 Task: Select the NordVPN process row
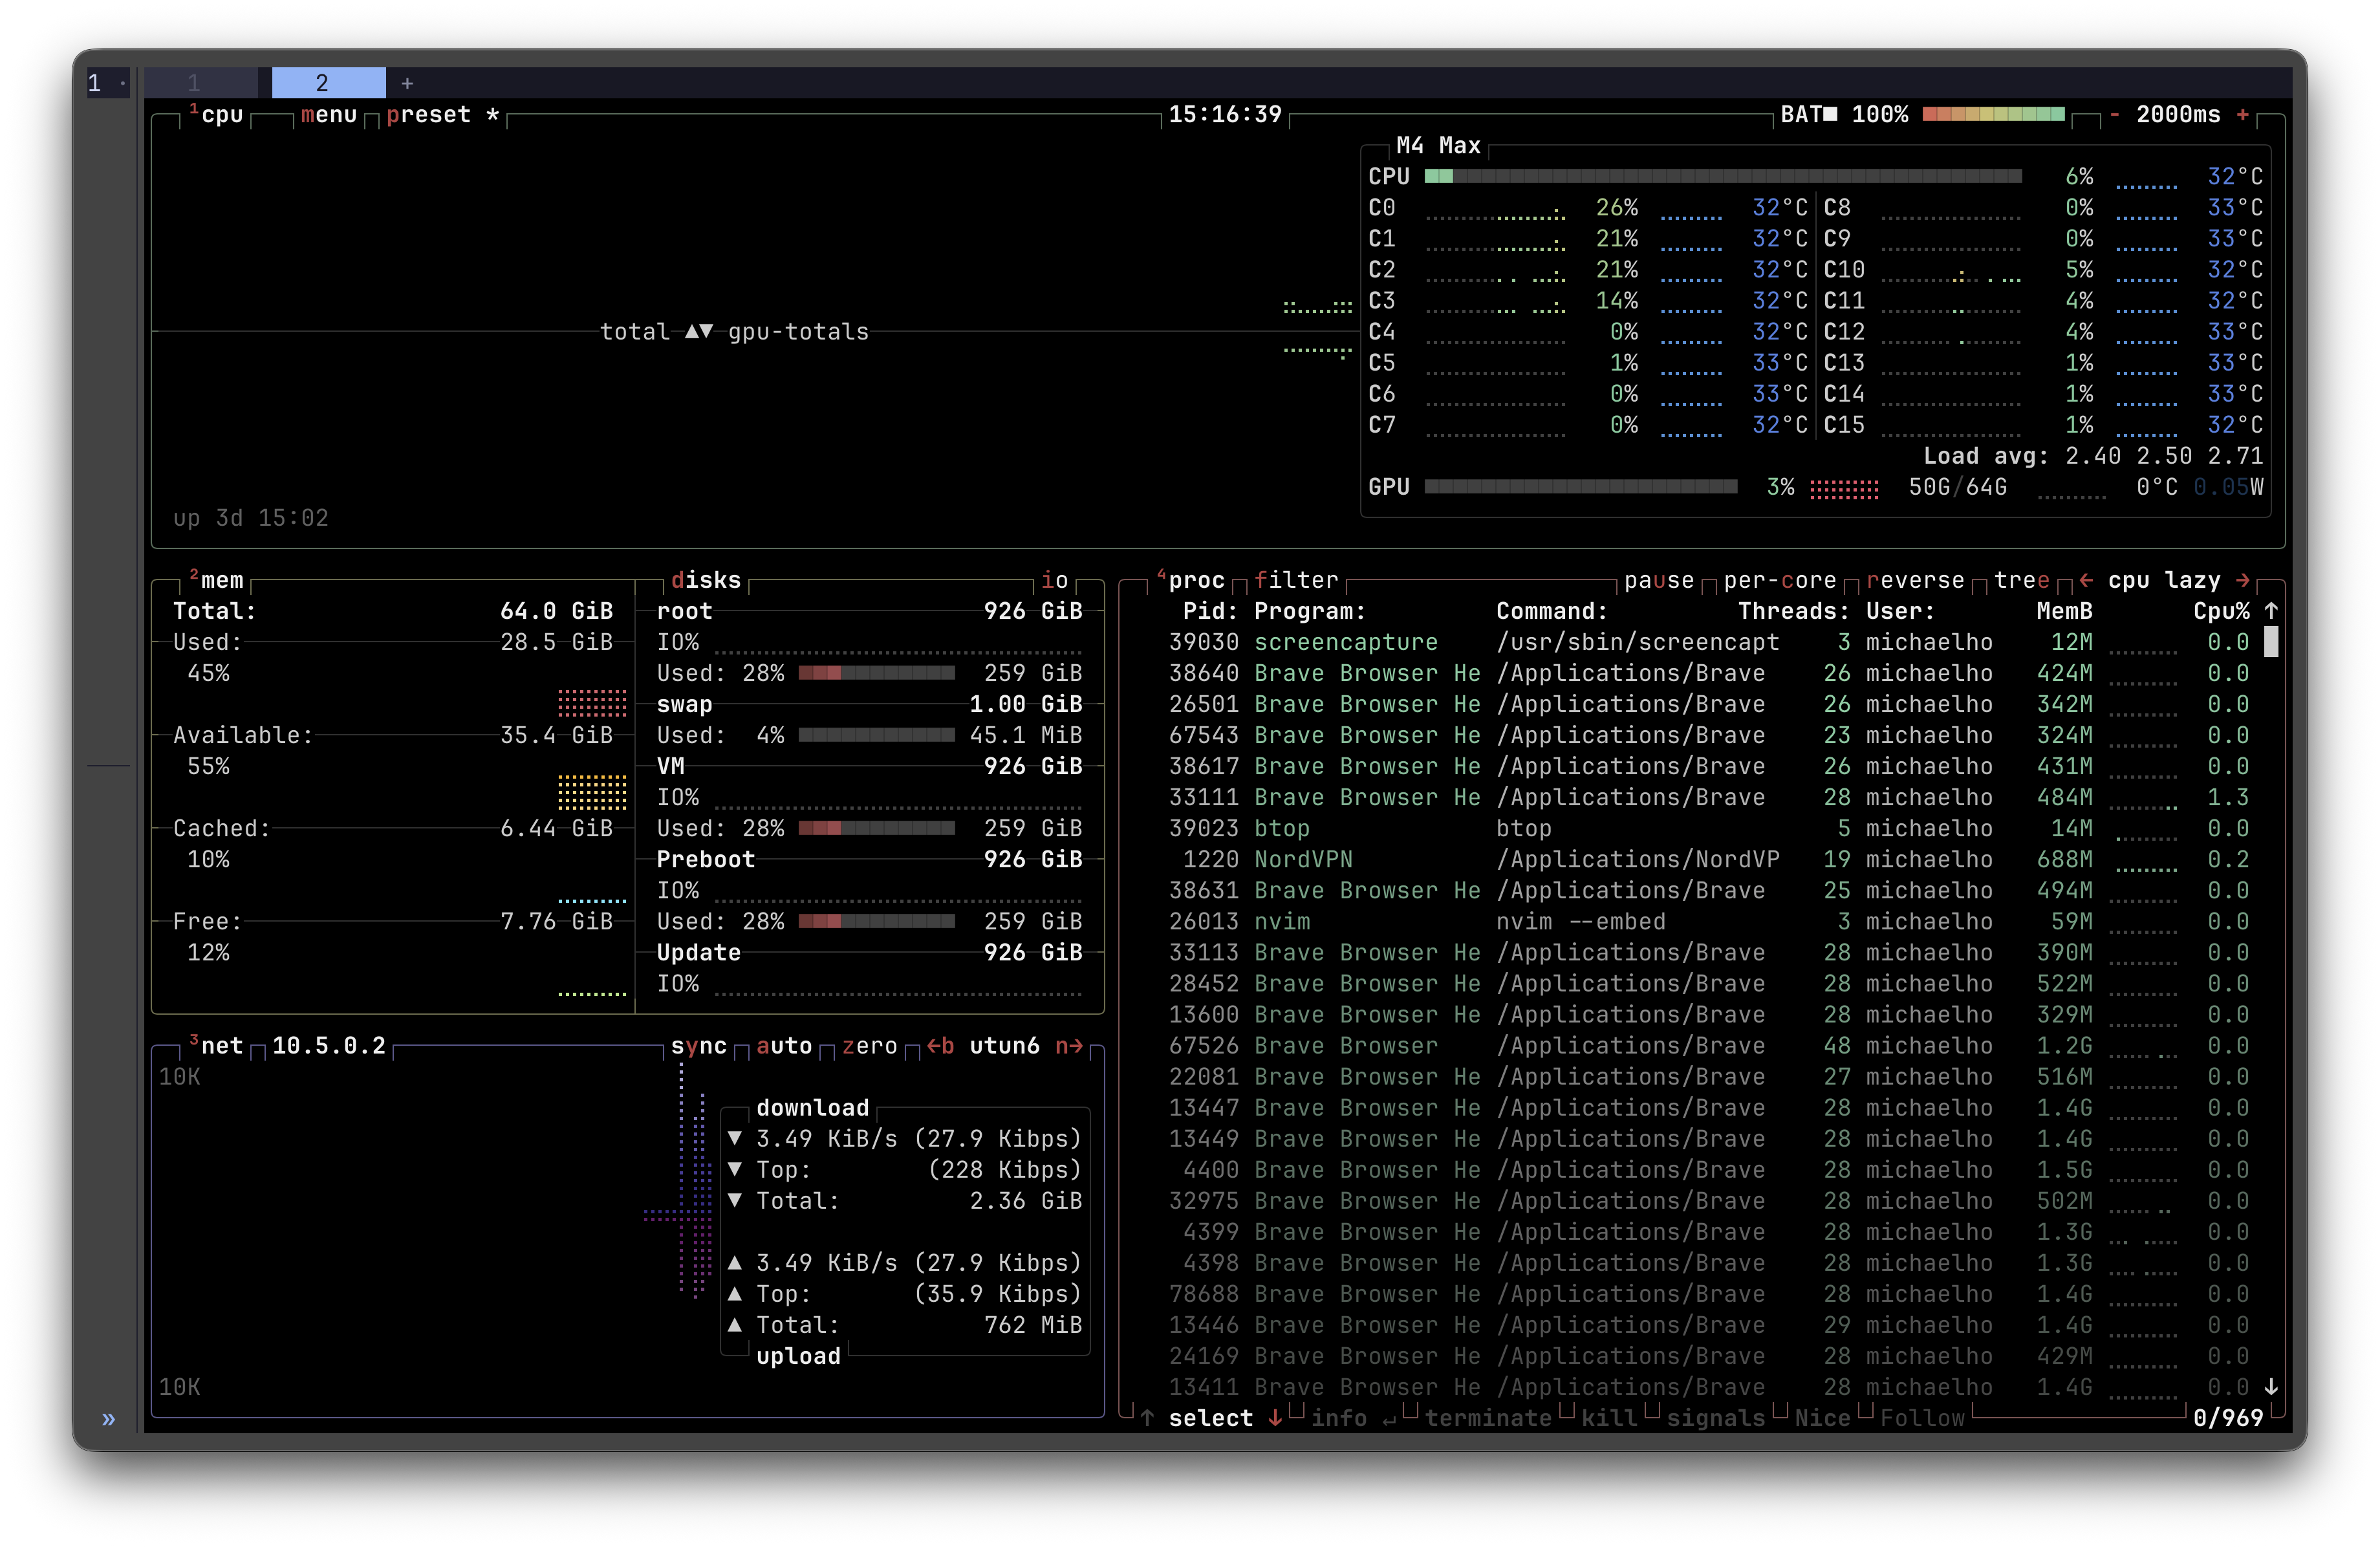1709,859
